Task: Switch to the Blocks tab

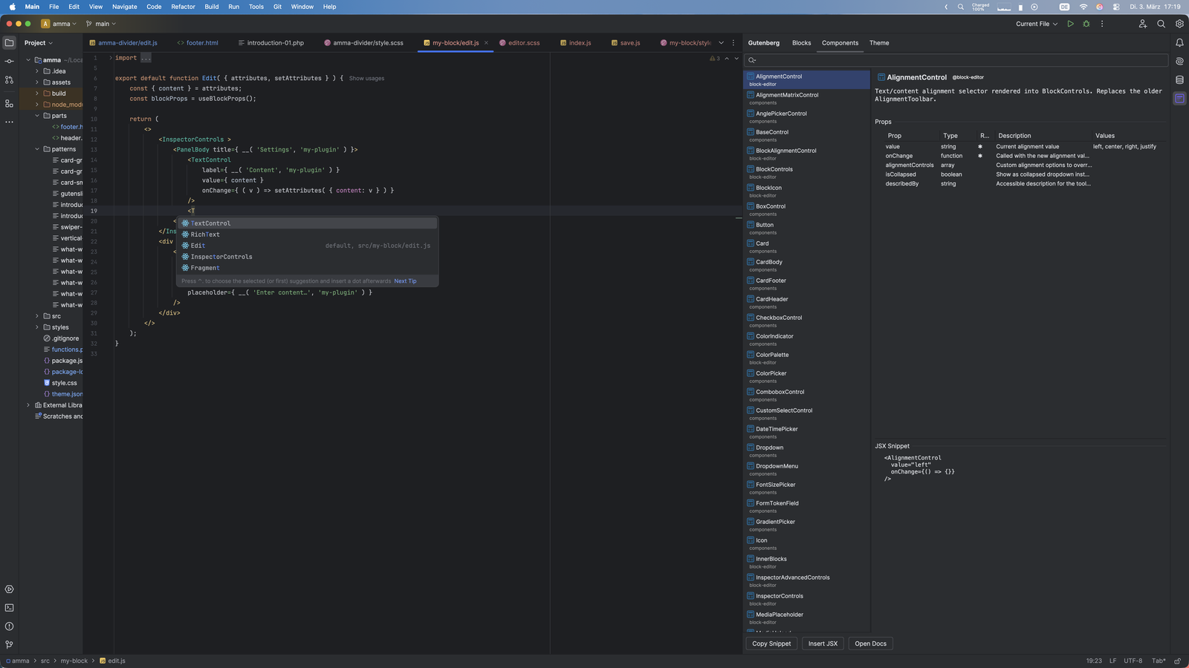Action: tap(801, 43)
